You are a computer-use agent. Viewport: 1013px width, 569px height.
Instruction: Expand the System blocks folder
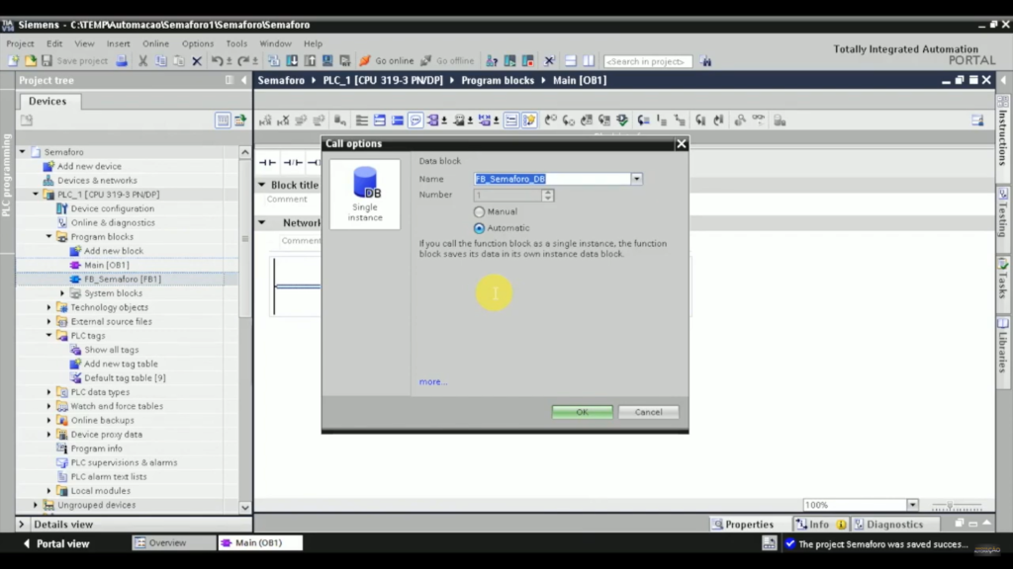coord(62,292)
